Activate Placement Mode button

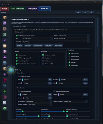38,45
